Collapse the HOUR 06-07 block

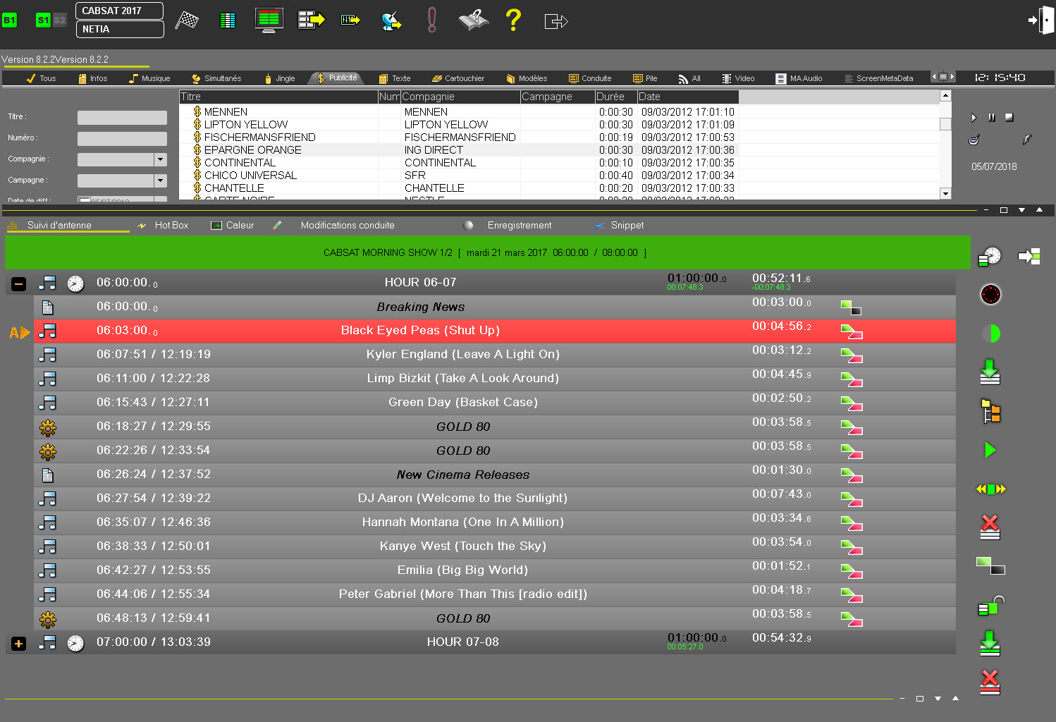pyautogui.click(x=19, y=283)
